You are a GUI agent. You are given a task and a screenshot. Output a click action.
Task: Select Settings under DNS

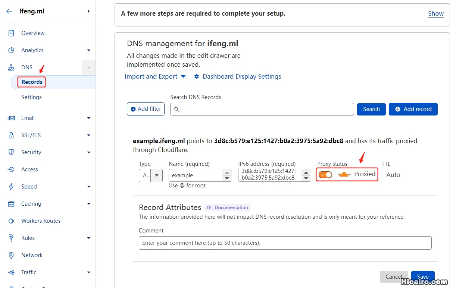click(x=31, y=97)
